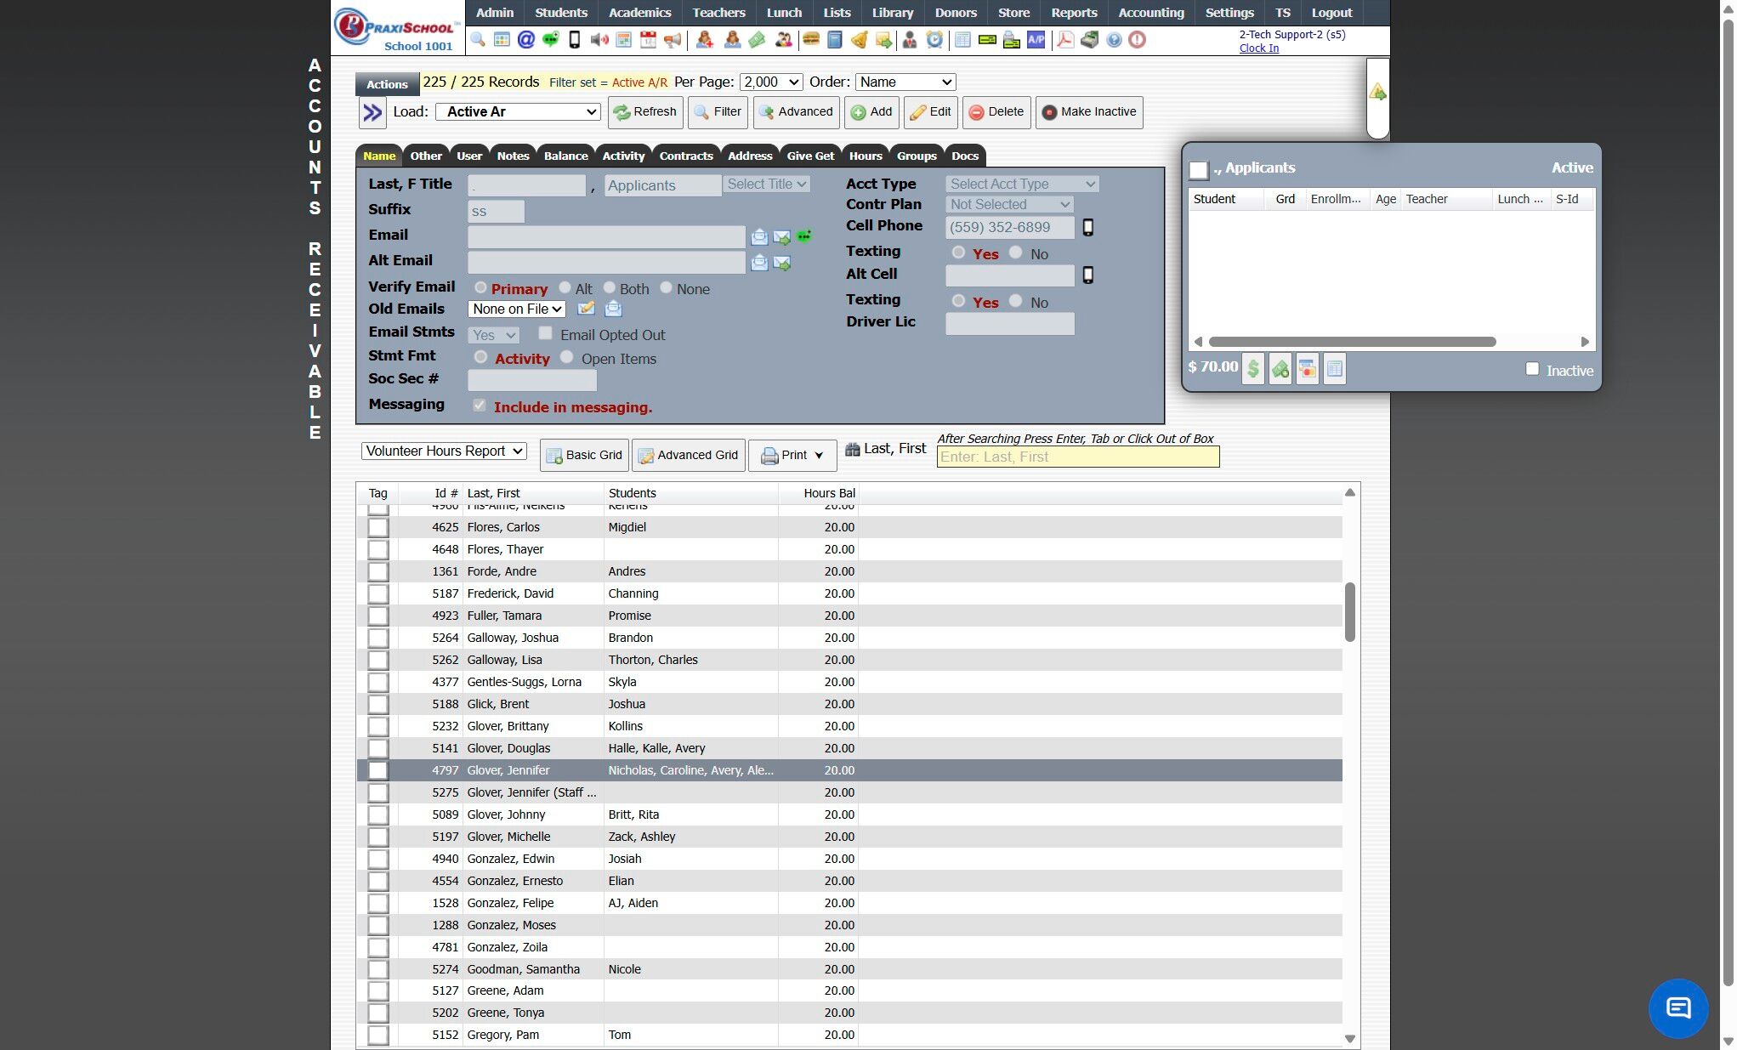This screenshot has height=1050, width=1737.
Task: Open the email @ icon in toolbar
Action: [x=526, y=40]
